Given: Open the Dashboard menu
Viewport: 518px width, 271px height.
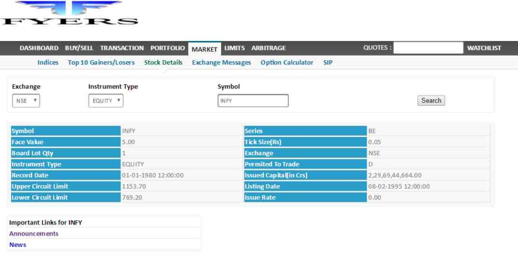Looking at the screenshot, I should pyautogui.click(x=39, y=48).
